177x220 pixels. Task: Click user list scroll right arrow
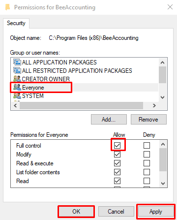tap(154, 105)
